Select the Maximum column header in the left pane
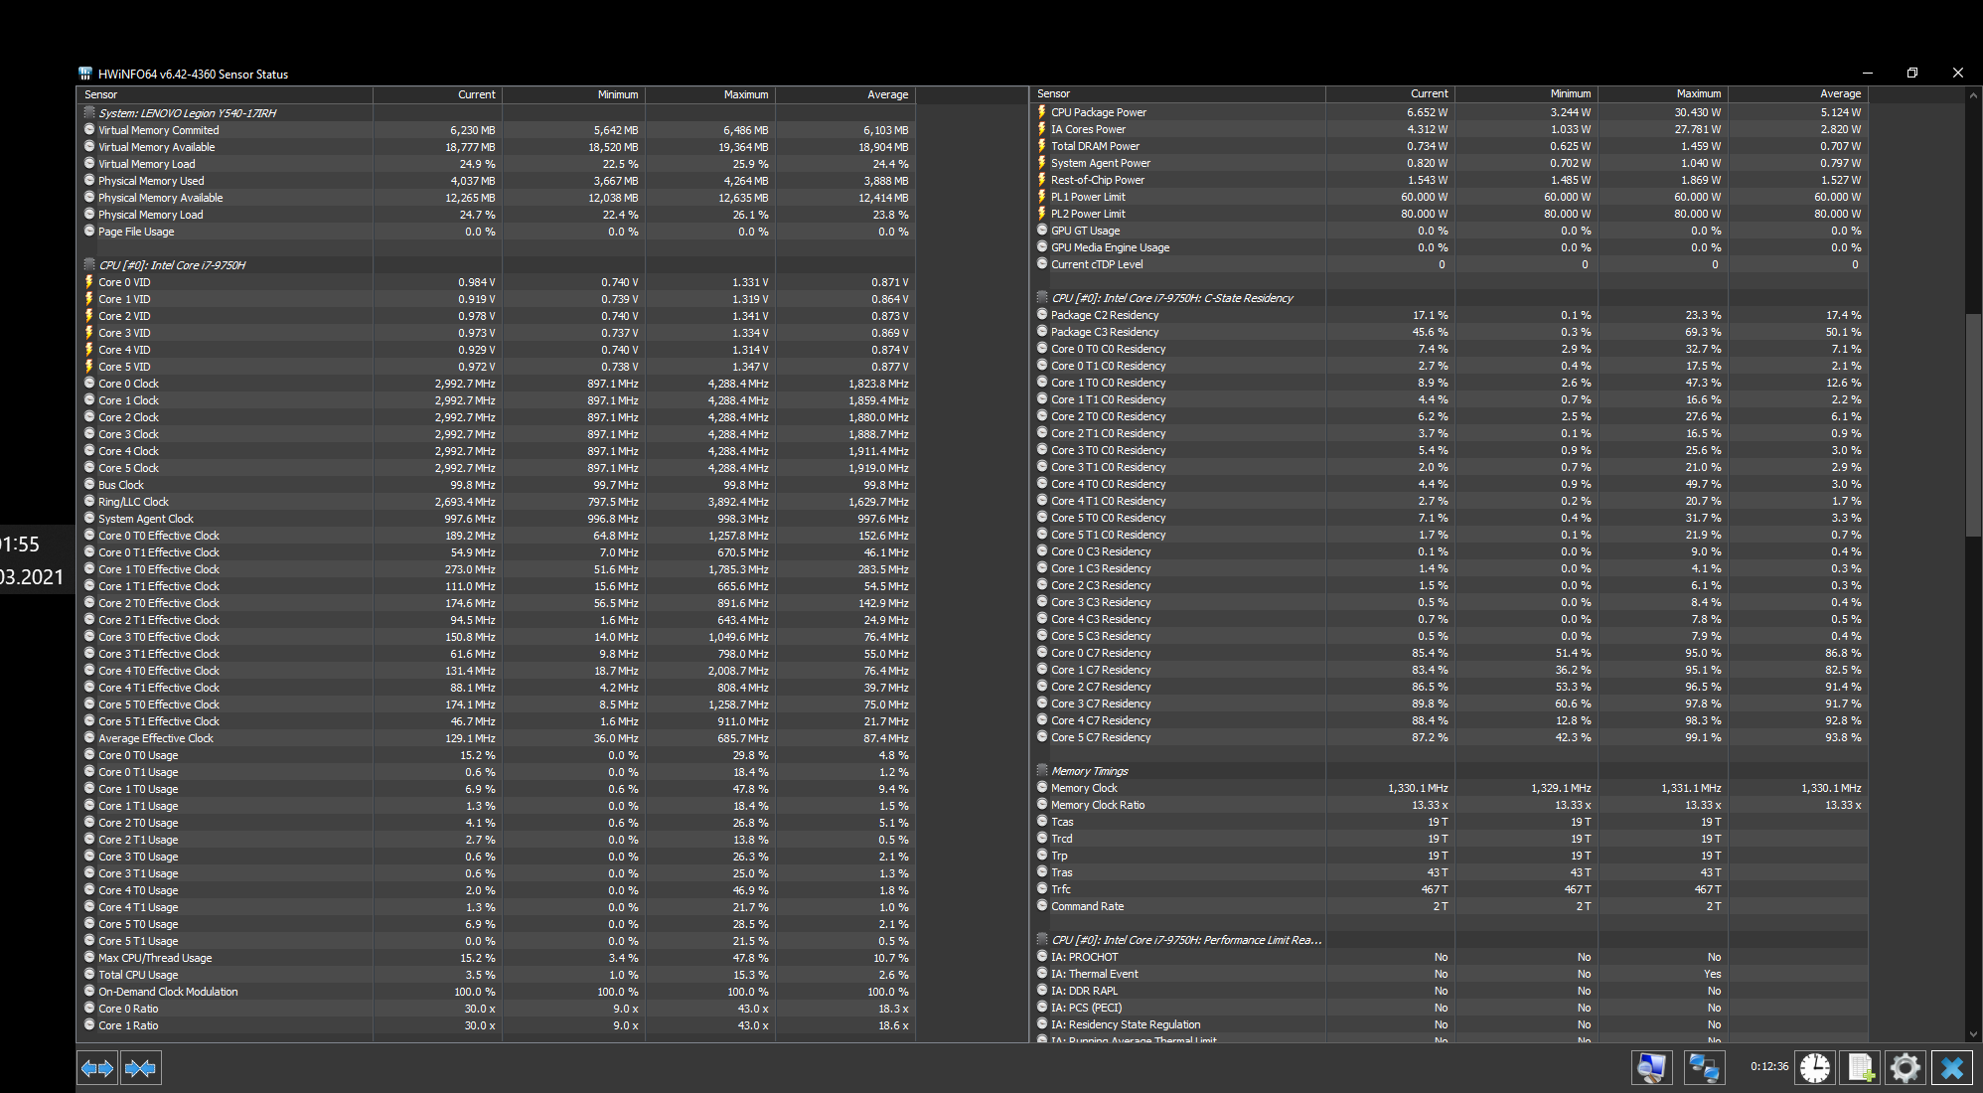1983x1093 pixels. (710, 94)
